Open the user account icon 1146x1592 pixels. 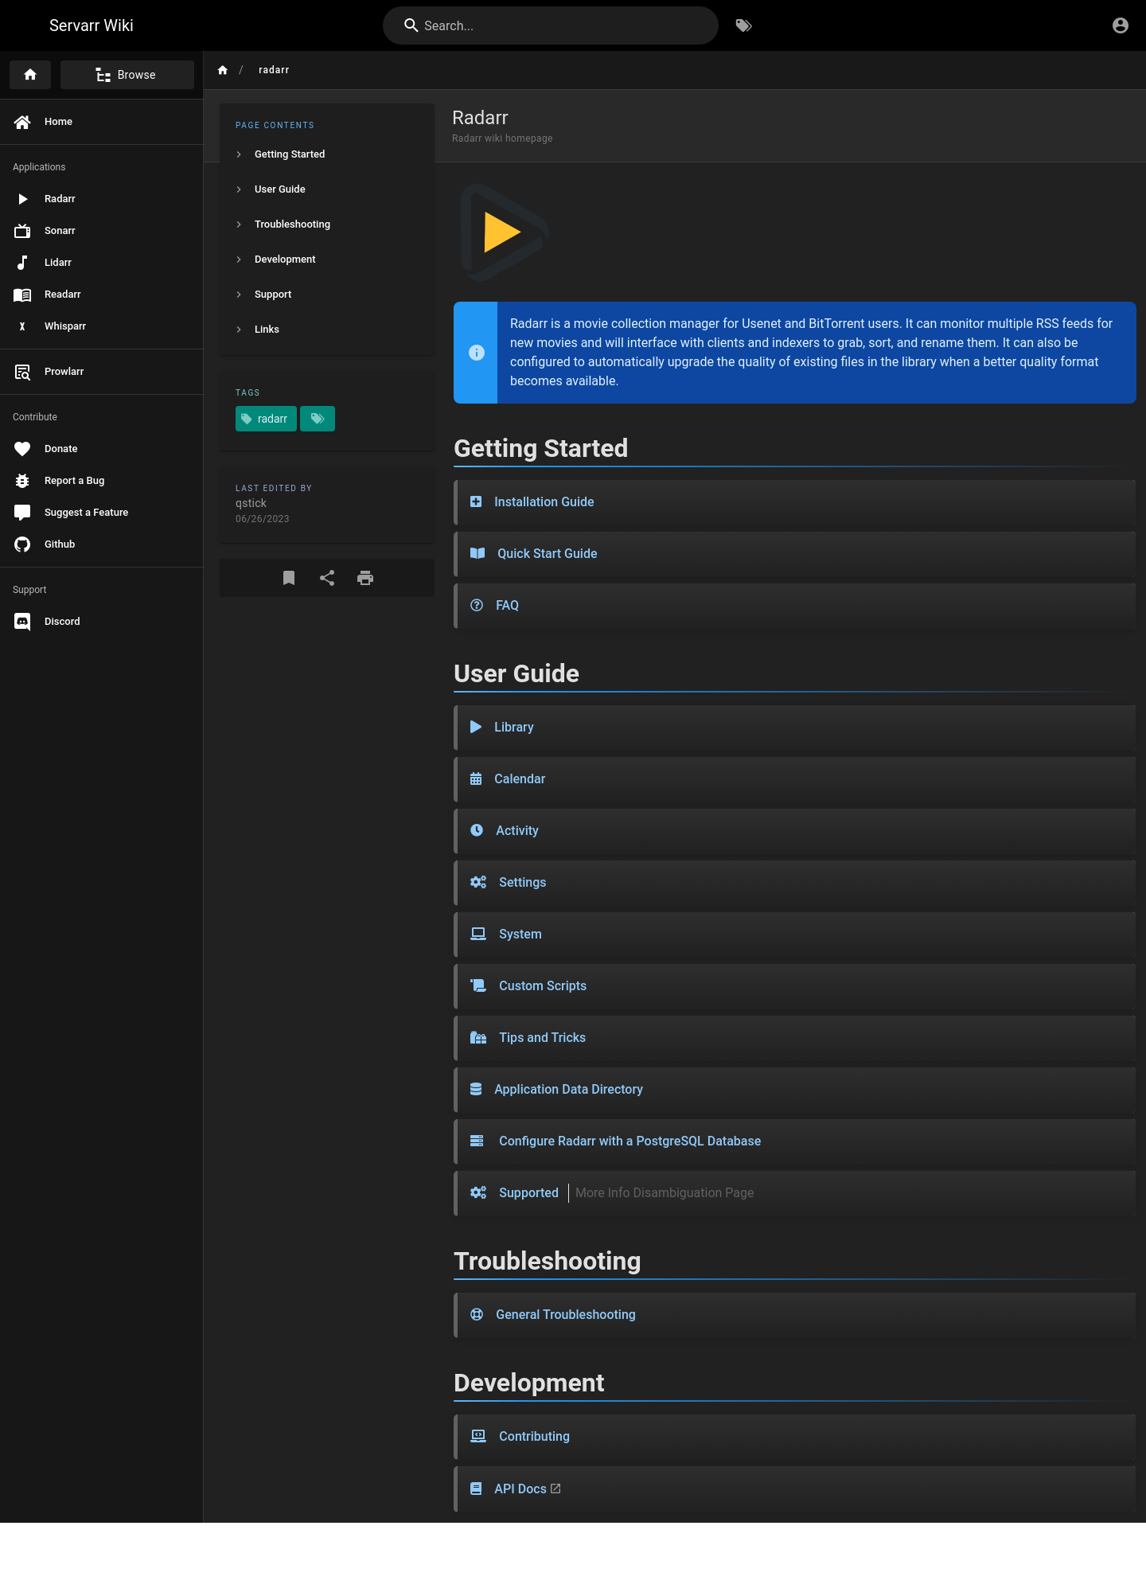click(1121, 25)
